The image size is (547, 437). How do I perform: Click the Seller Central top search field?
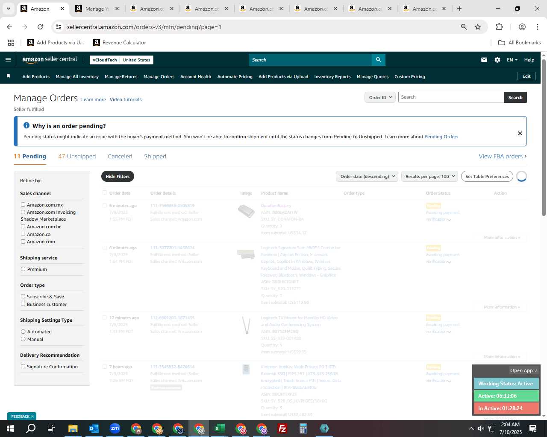(310, 60)
